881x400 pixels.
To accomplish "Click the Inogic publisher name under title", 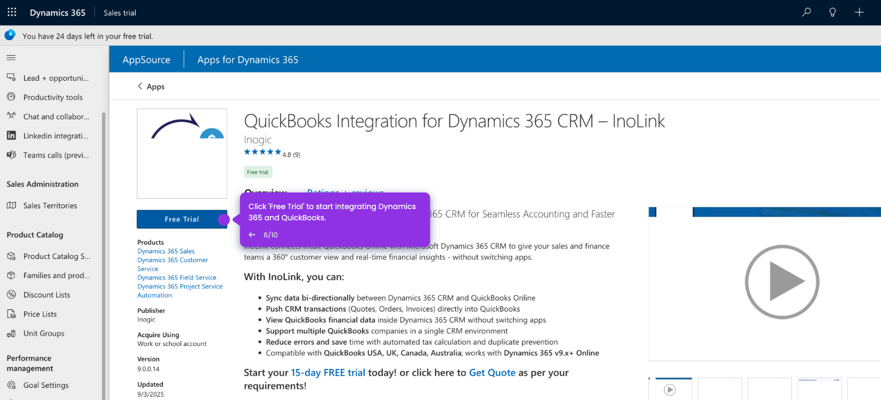I will pyautogui.click(x=258, y=140).
